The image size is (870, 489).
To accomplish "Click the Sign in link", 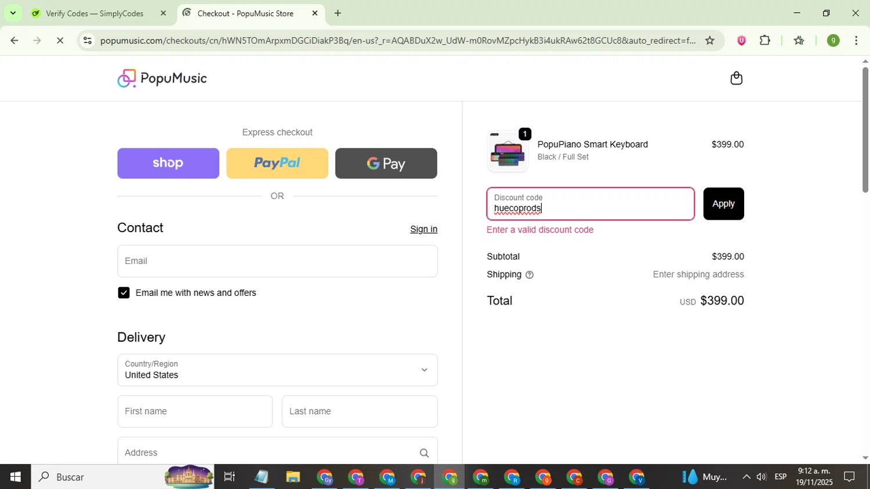I will click(x=423, y=229).
